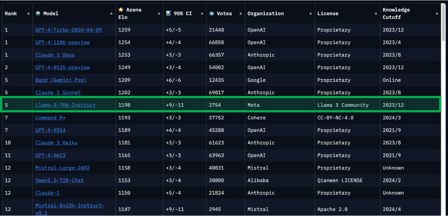This screenshot has width=448, height=216.
Task: Click the Qianwen LICENSE cell
Action: pos(340,180)
